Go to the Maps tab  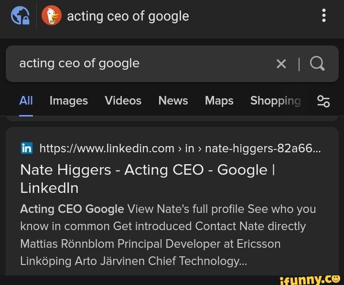tap(219, 101)
